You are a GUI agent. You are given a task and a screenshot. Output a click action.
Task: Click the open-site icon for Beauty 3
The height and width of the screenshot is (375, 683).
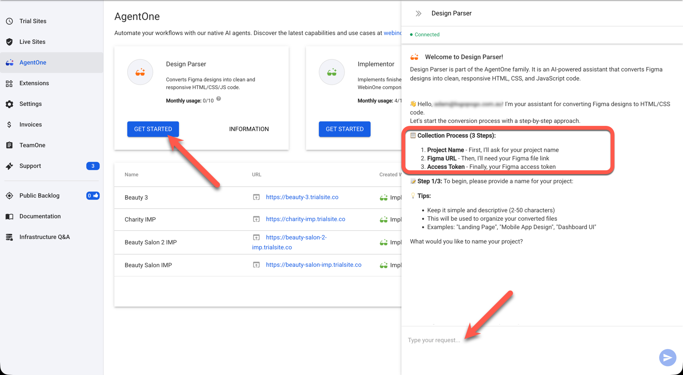[256, 197]
